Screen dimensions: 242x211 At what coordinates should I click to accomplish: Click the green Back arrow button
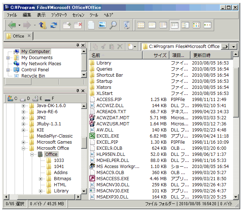pyautogui.click(x=12, y=25)
